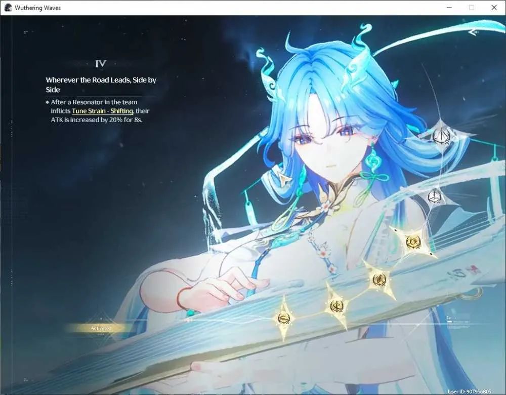Click the User ID text
506x395 pixels.
pyautogui.click(x=470, y=391)
